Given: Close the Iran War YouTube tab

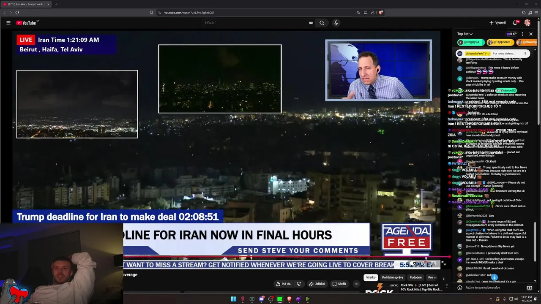Looking at the screenshot, I should coord(48,4).
